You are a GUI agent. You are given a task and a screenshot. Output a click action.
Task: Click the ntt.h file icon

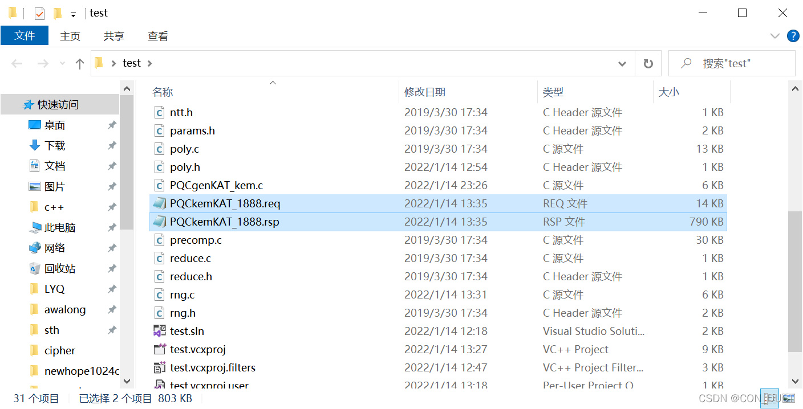click(160, 112)
